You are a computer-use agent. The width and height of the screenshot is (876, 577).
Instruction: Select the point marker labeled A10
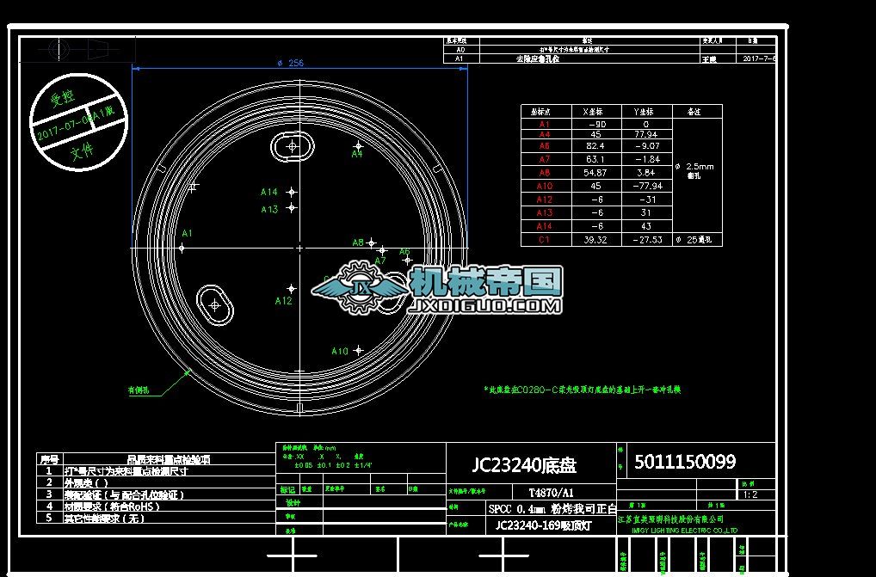click(x=358, y=350)
